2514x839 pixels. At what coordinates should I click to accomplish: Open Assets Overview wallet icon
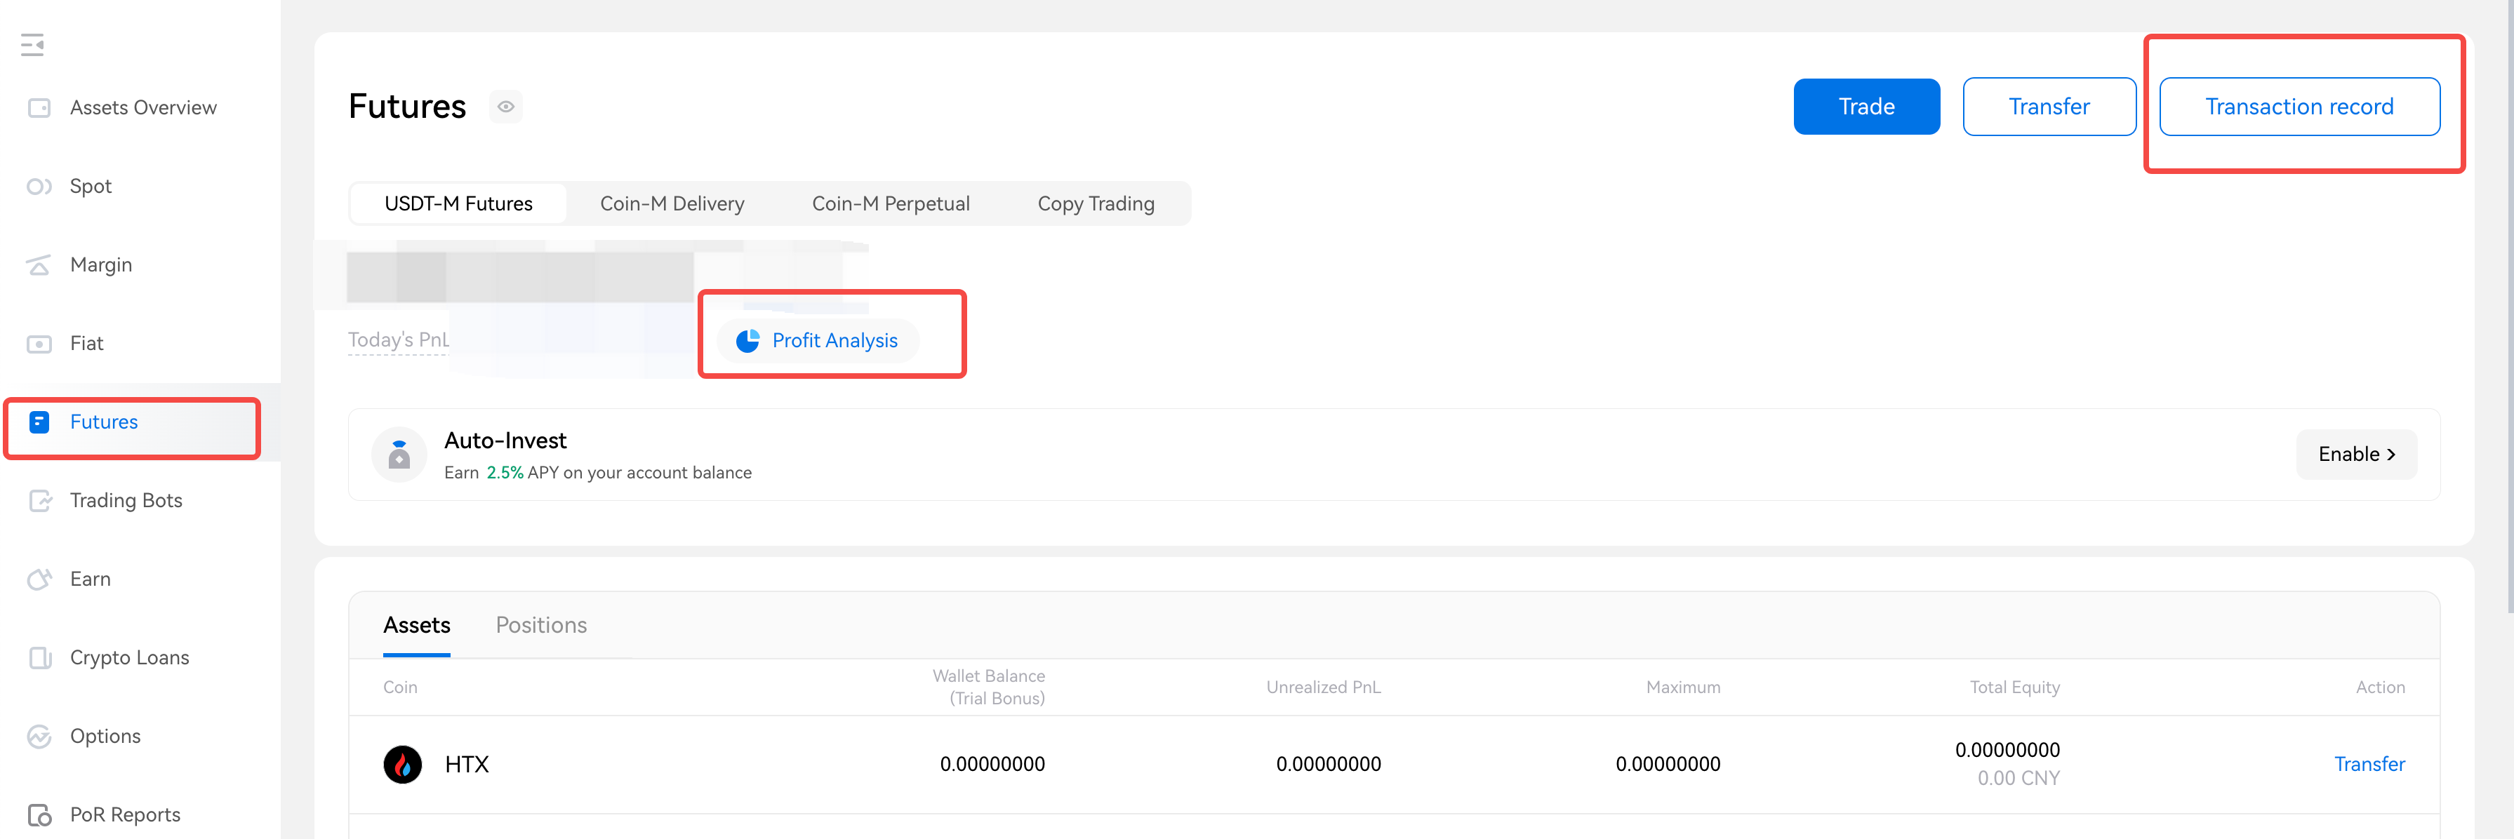pyautogui.click(x=39, y=108)
